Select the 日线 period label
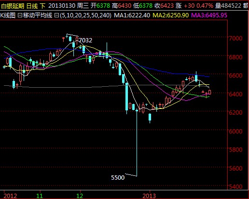Screen dimensions: 249x199 coord(32,6)
